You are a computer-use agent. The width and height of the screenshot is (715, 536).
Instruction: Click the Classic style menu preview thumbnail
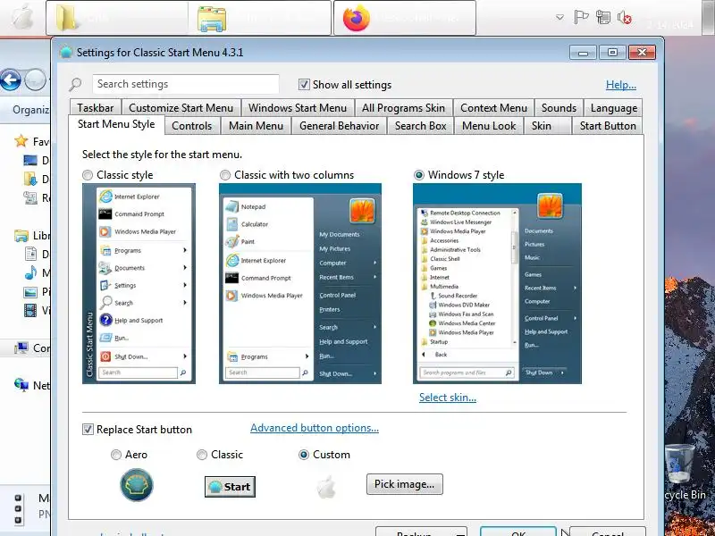point(139,283)
